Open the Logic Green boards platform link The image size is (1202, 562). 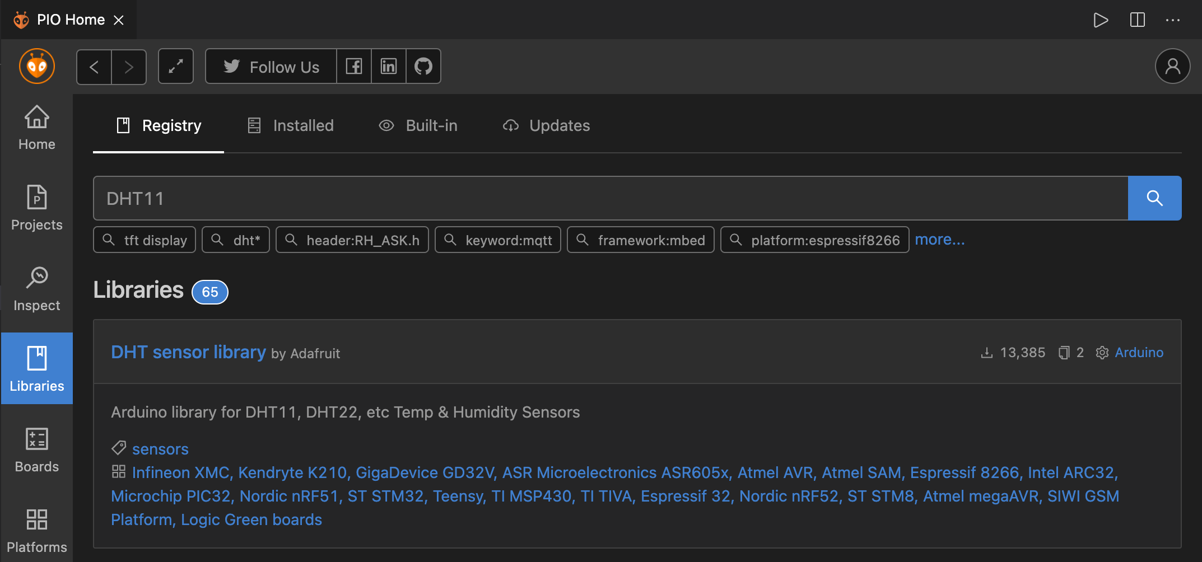point(251,519)
